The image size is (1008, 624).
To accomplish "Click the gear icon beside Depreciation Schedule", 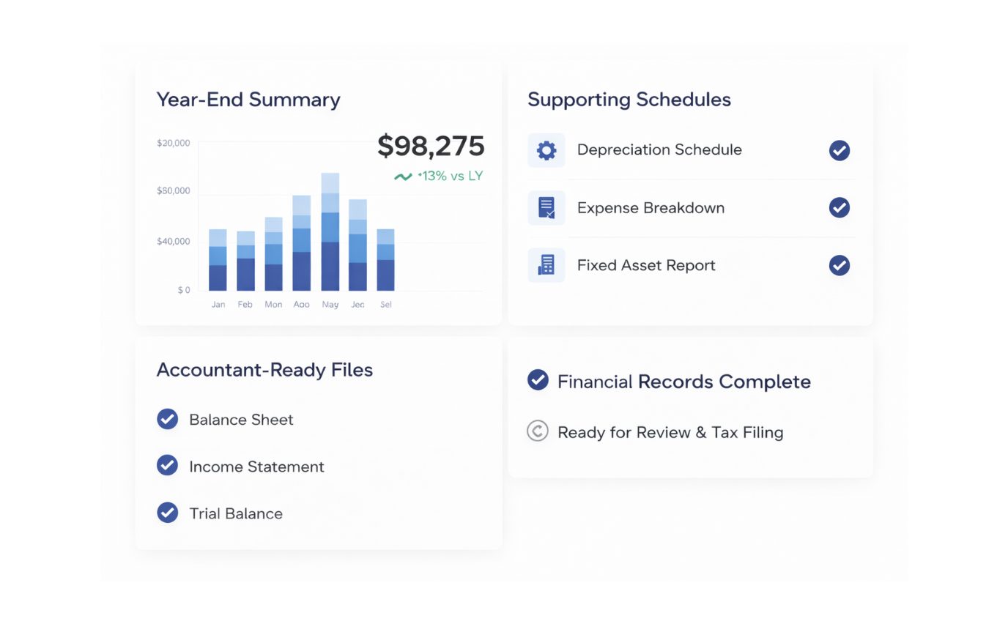I will 546,150.
